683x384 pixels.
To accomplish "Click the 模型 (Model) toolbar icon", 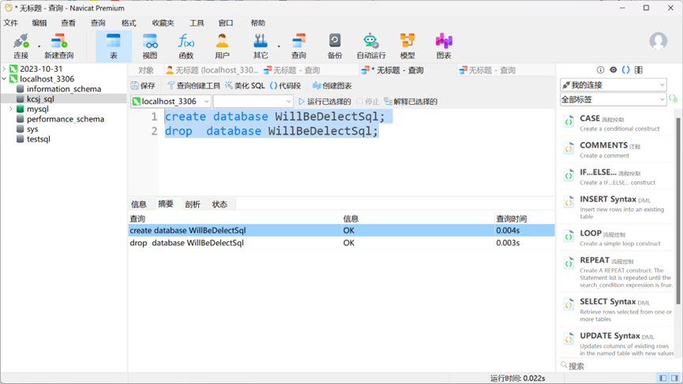I will click(407, 46).
